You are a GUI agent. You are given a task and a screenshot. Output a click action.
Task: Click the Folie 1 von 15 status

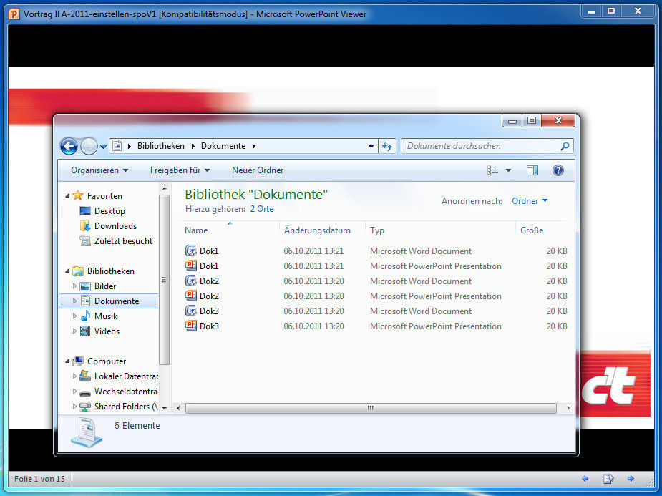[39, 479]
